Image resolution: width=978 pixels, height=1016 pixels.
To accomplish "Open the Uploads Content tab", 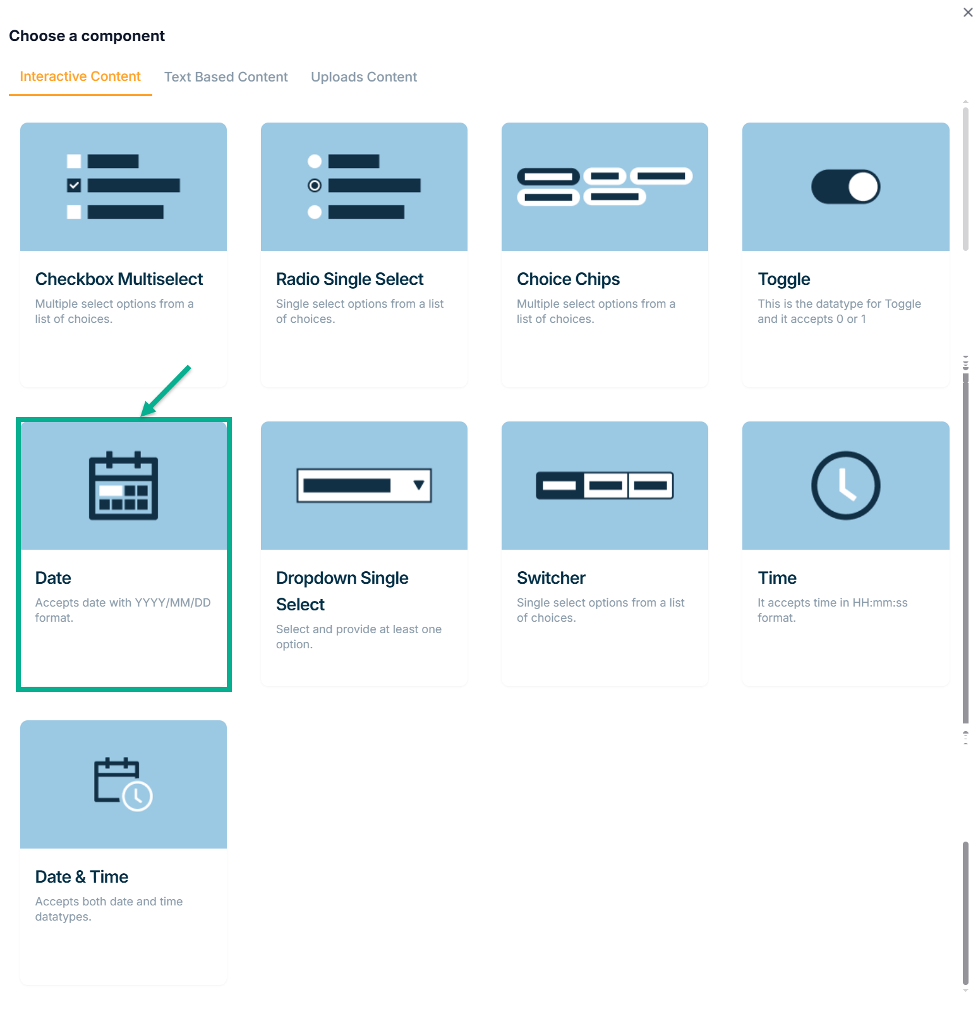I will (363, 77).
